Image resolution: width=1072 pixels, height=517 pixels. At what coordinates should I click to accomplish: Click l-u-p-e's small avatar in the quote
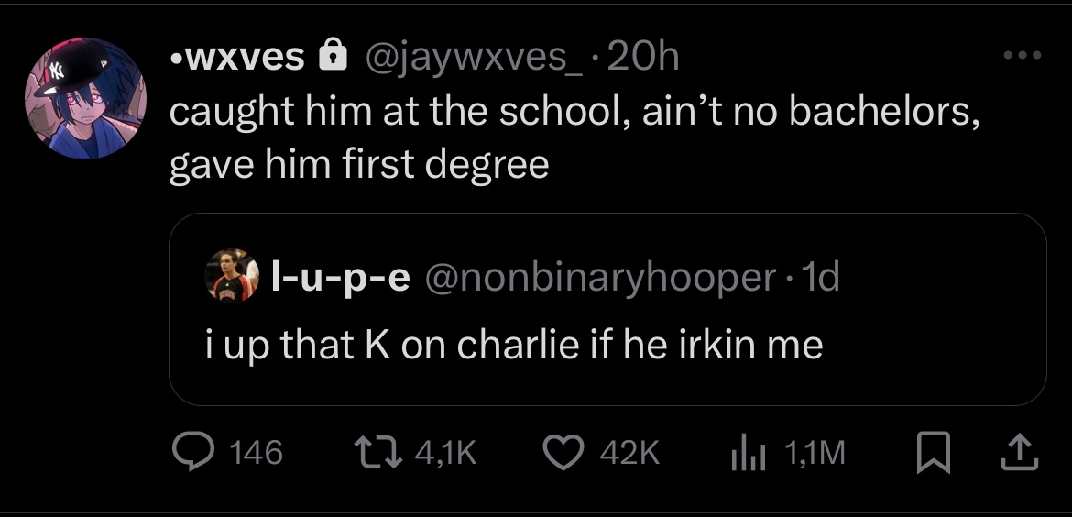[235, 276]
